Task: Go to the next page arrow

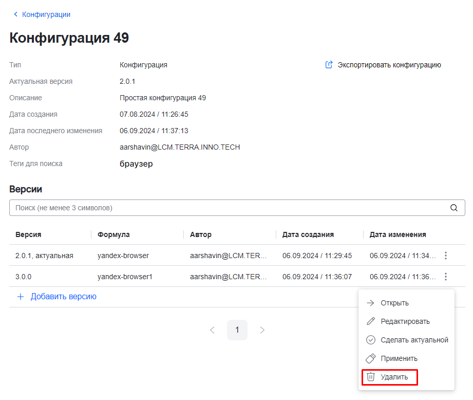Action: click(x=262, y=330)
